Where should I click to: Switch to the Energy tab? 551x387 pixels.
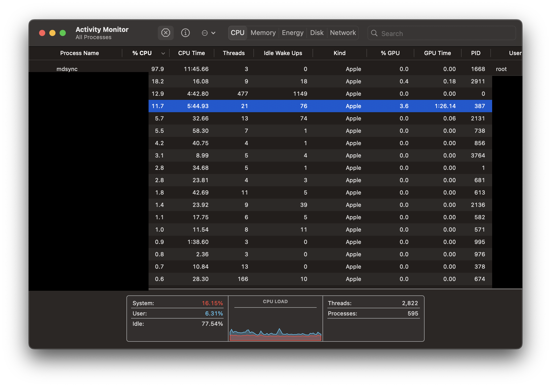pyautogui.click(x=292, y=33)
